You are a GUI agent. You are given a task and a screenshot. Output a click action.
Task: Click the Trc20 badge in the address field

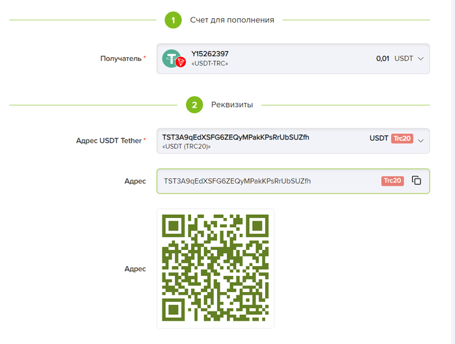393,180
